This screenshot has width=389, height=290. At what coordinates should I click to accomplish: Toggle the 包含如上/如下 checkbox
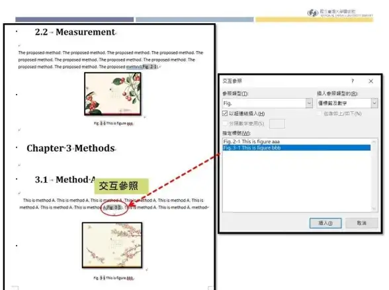pos(320,113)
